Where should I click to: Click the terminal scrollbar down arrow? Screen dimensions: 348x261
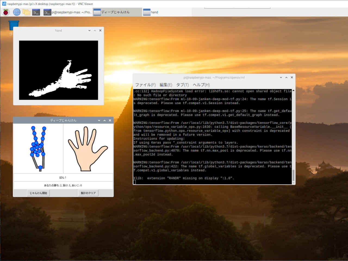293,183
